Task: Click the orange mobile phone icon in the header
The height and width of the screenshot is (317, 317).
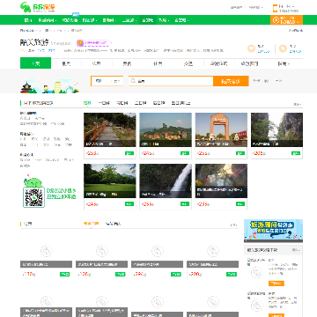Action: (x=275, y=8)
